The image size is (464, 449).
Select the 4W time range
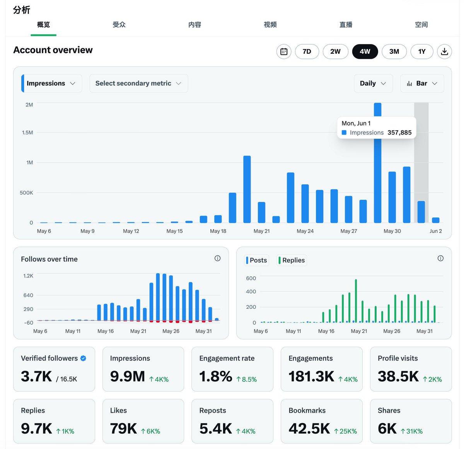tap(365, 51)
